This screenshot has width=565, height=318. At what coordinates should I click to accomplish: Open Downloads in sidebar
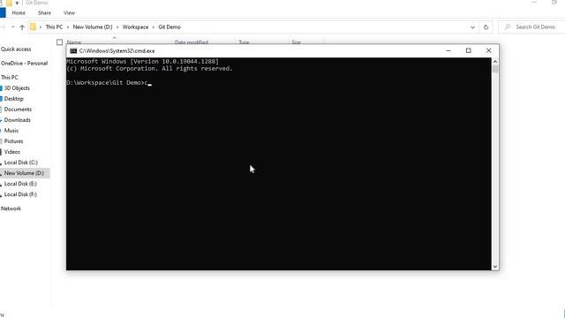(18, 120)
